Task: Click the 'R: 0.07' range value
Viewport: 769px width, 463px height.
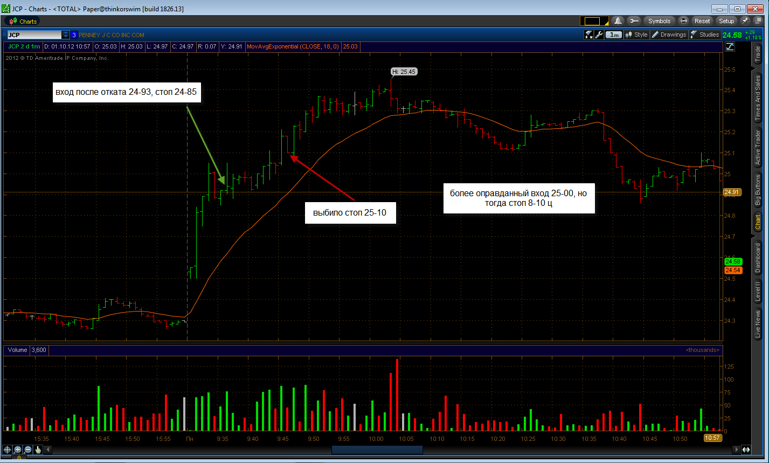Action: click(207, 46)
